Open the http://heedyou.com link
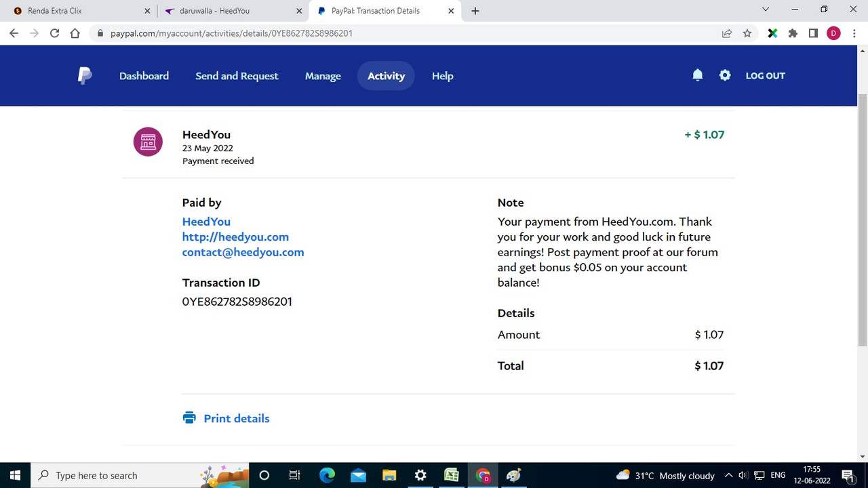868x488 pixels. click(235, 237)
